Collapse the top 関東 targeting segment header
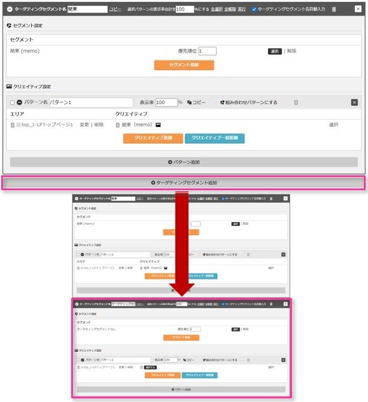Image resolution: width=368 pixels, height=402 pixels. point(10,10)
